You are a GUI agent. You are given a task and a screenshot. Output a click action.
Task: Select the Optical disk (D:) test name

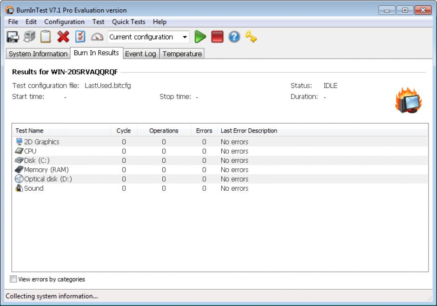(48, 179)
